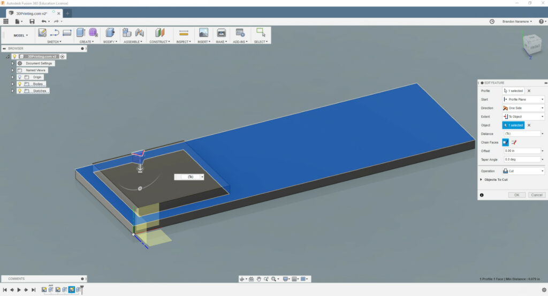The width and height of the screenshot is (548, 296).
Task: Open the Start Profile Plane dropdown
Action: 523,99
